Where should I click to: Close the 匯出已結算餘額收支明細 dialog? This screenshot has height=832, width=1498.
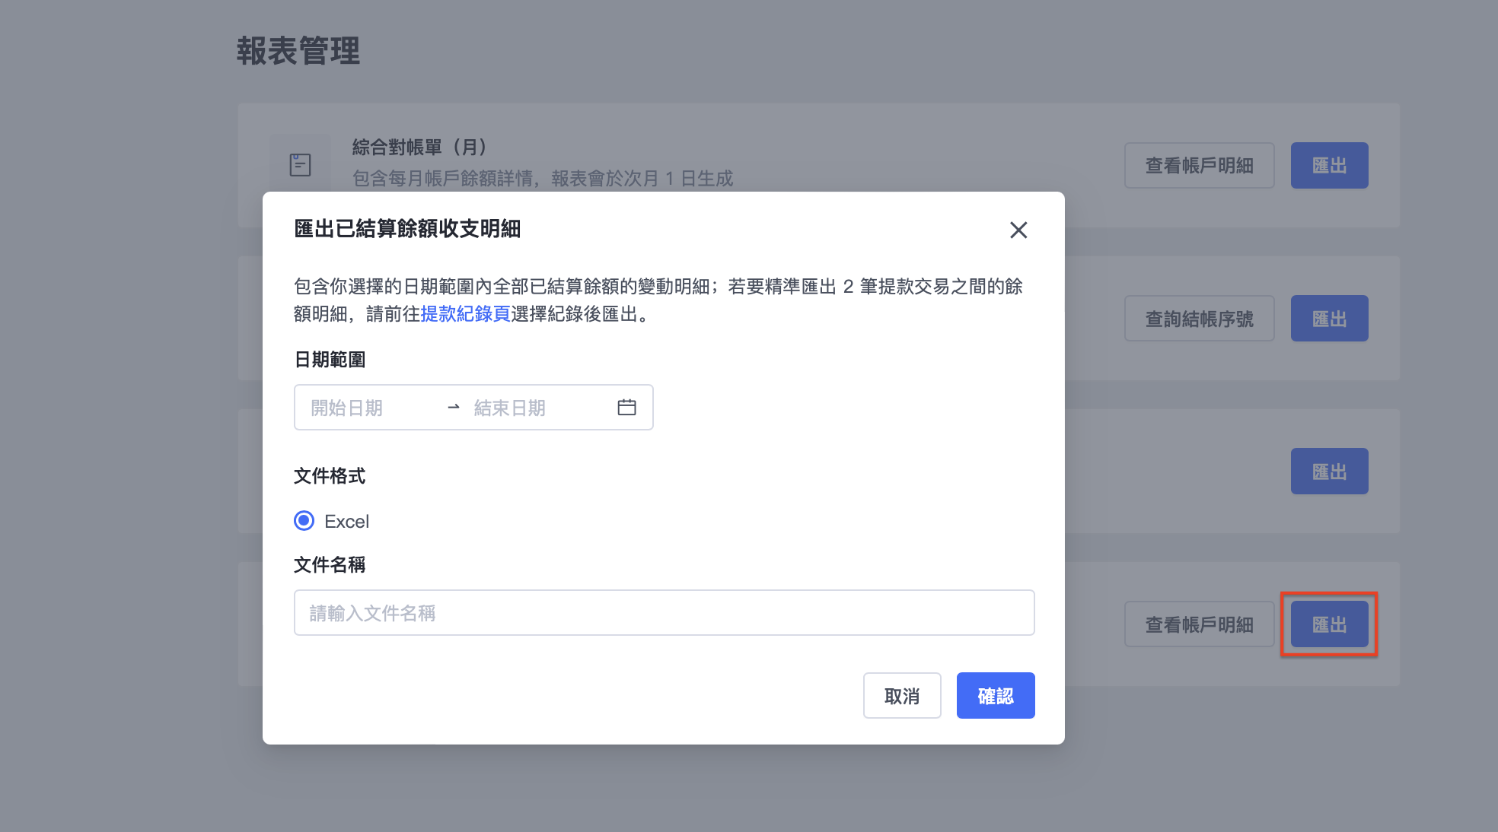pyautogui.click(x=1018, y=230)
